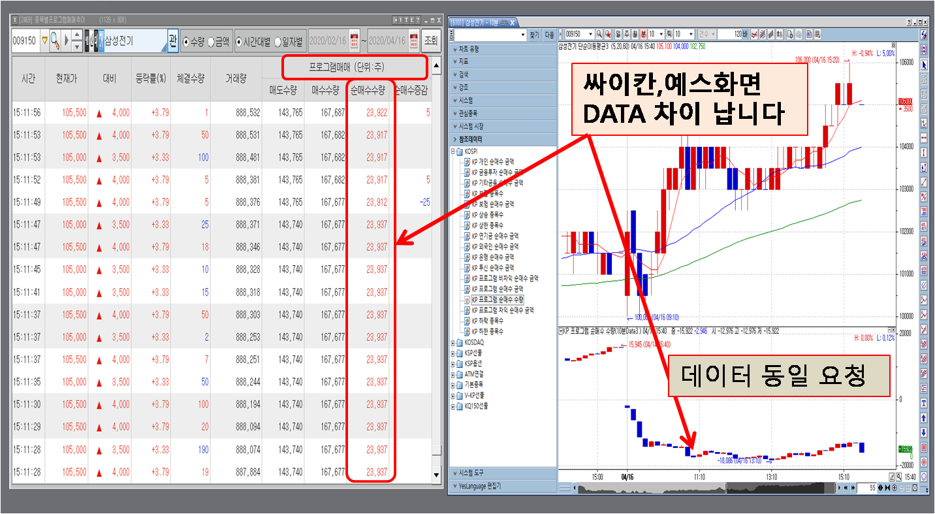This screenshot has width=935, height=514.
Task: Select the 수량 radio button
Action: point(187,41)
